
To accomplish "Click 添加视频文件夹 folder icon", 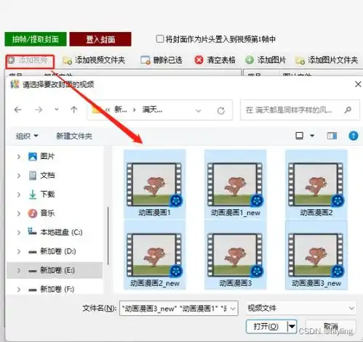I will click(67, 60).
